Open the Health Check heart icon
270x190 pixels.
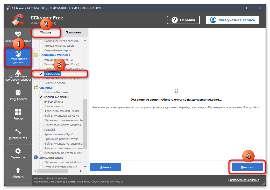pyautogui.click(x=18, y=34)
